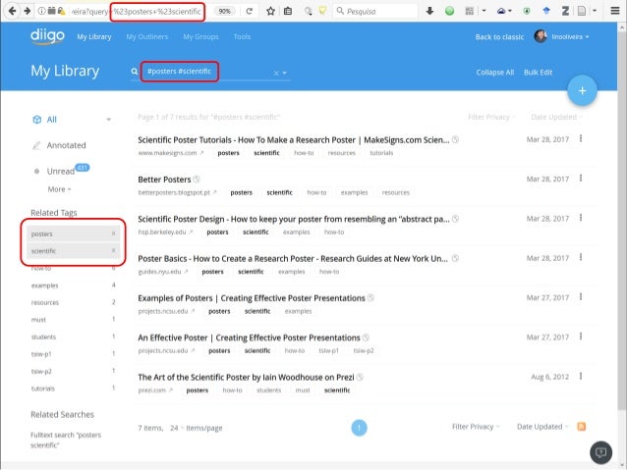Viewport: 627px width, 470px height.
Task: Open the My Outliners nav tab
Action: click(147, 36)
